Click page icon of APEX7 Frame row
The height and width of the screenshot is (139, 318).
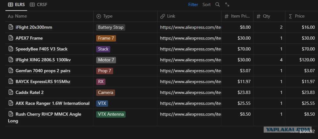(x=11, y=38)
